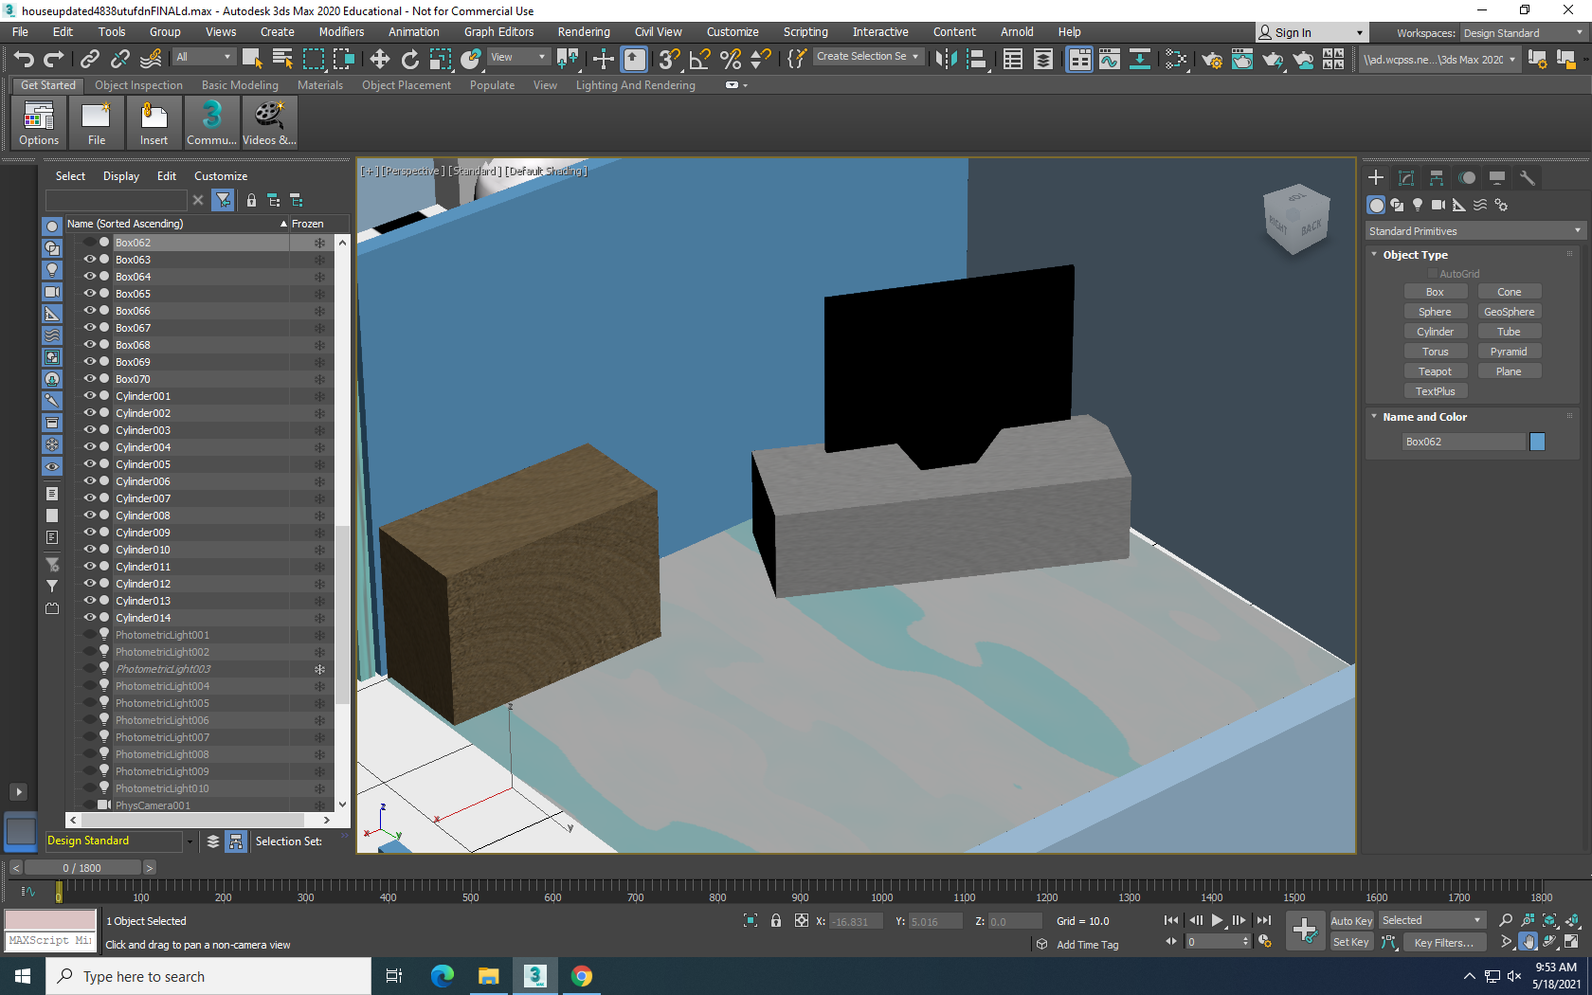Open Select by Name dialog icon

click(x=282, y=59)
